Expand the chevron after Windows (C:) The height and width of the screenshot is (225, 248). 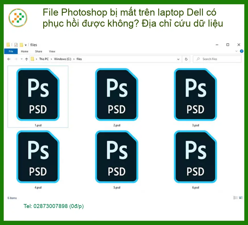click(x=74, y=59)
